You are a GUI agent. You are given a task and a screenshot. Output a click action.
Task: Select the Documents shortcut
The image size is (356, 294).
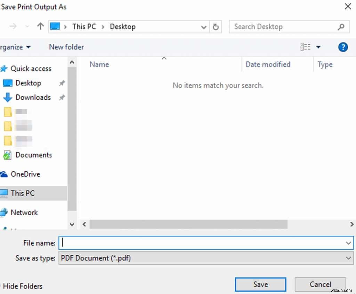click(x=34, y=155)
